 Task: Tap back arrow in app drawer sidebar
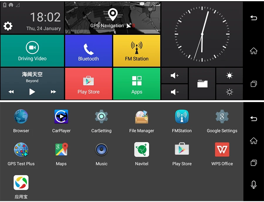(253, 119)
